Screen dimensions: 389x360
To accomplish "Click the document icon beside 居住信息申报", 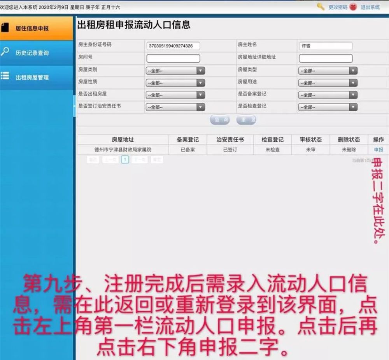I will point(5,28).
